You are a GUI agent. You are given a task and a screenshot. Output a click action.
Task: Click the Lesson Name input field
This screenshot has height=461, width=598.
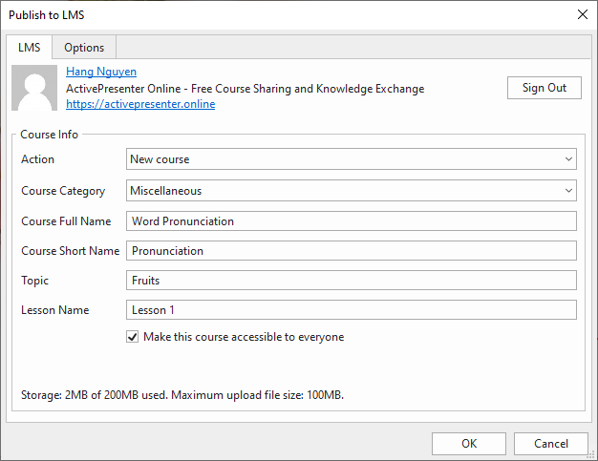pos(352,310)
